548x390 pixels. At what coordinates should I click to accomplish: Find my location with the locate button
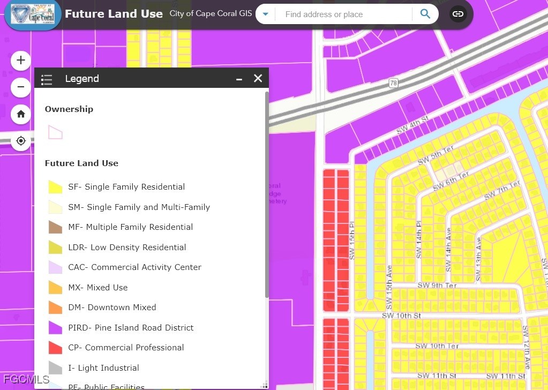pyautogui.click(x=21, y=141)
